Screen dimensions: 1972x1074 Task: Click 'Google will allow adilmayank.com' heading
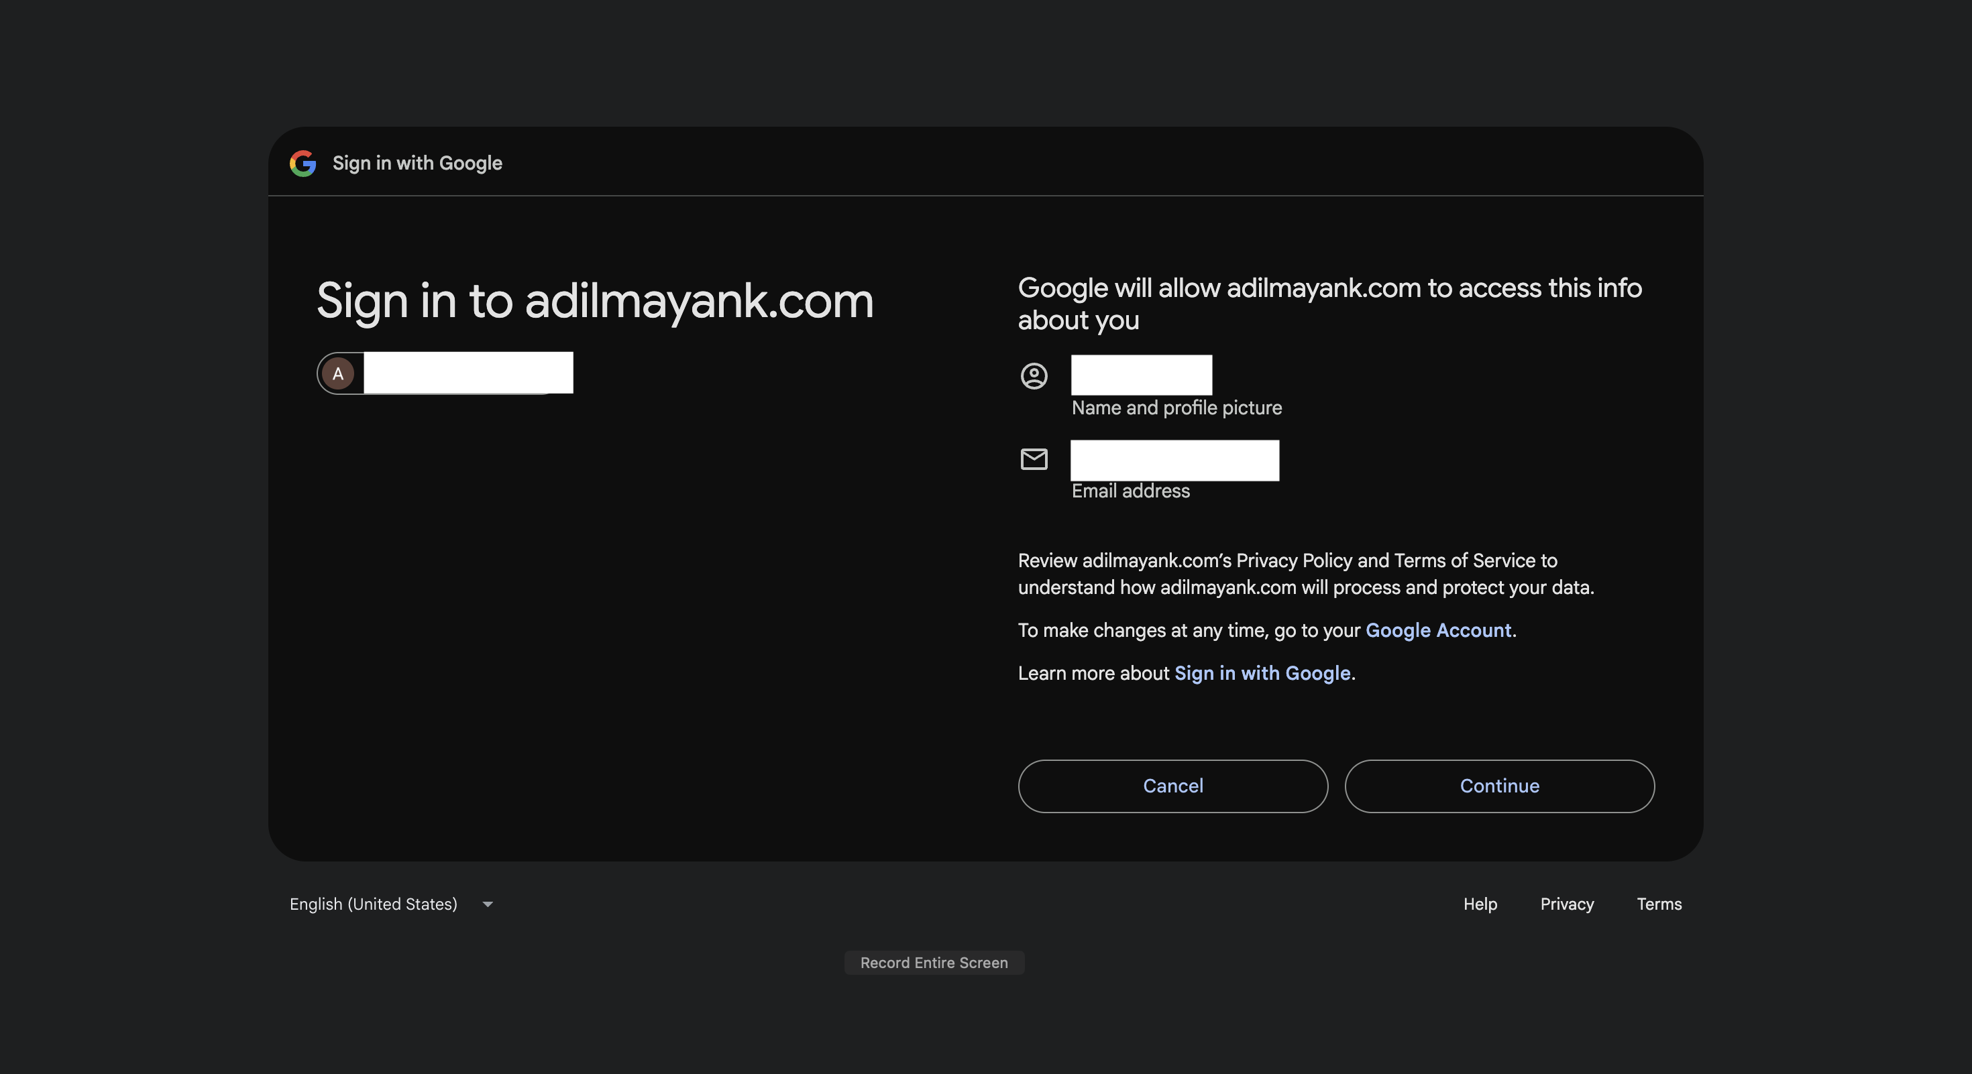[1329, 304]
